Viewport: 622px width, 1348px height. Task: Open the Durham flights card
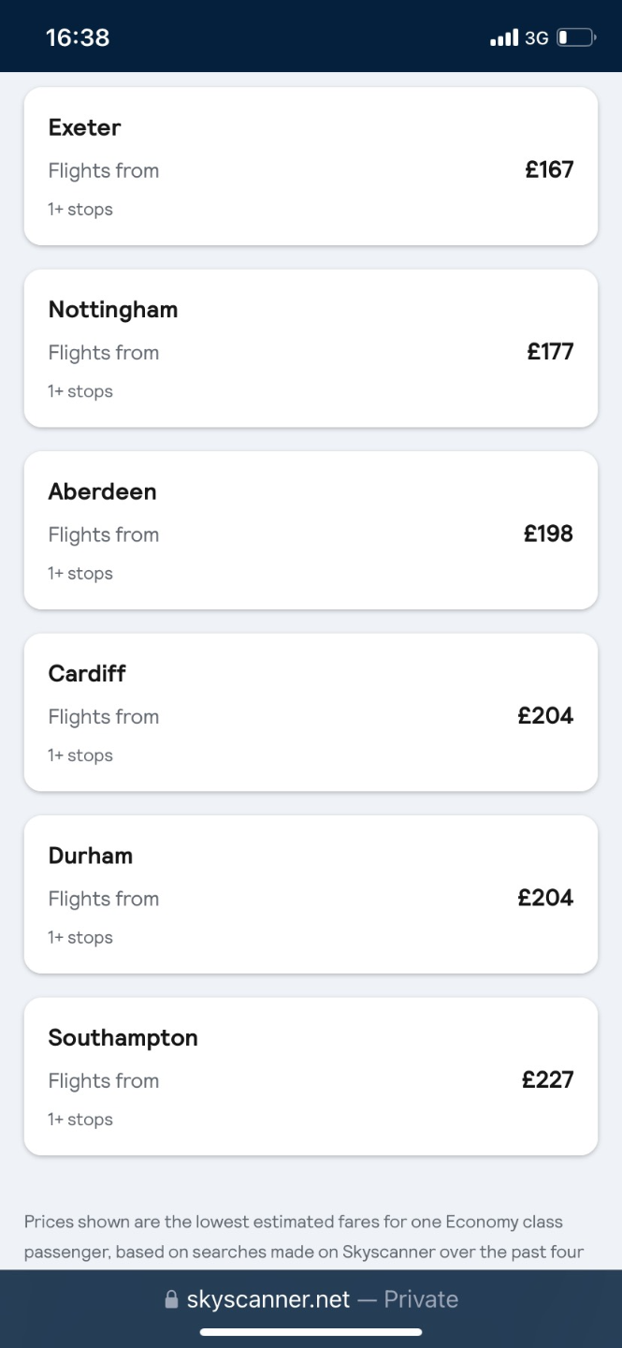coord(311,894)
